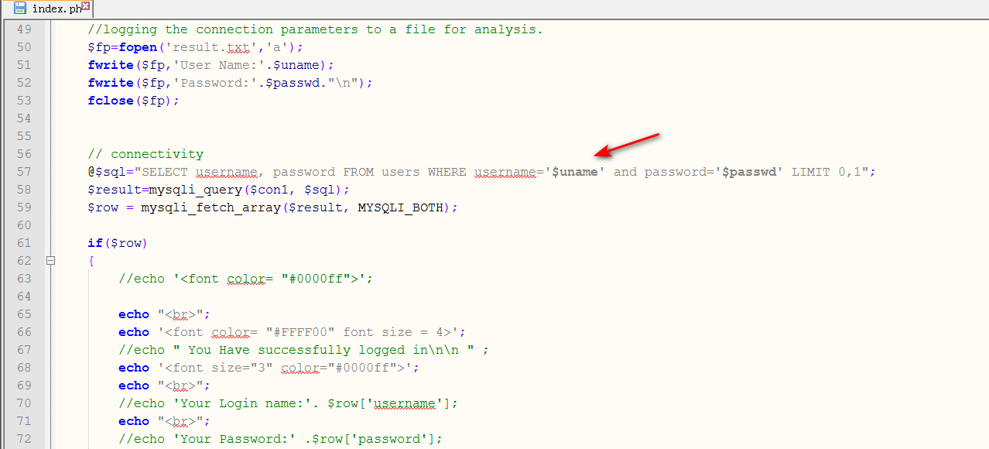Click the $passwd variable in the SQL query

pyautogui.click(x=748, y=172)
